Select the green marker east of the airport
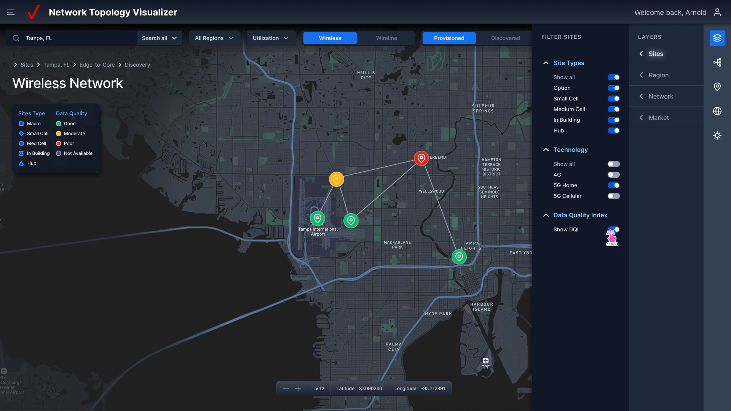 (x=351, y=221)
